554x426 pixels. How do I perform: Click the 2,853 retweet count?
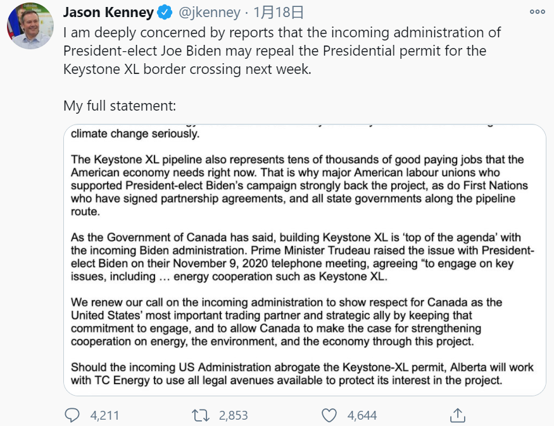click(233, 415)
